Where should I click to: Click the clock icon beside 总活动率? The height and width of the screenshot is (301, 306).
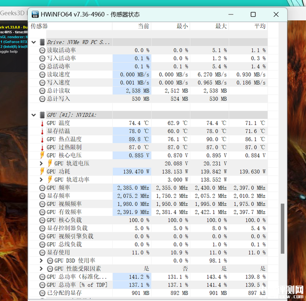tap(42, 67)
